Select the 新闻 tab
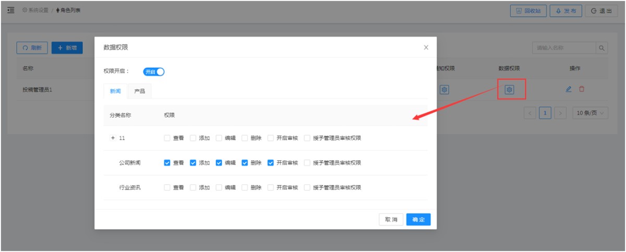 click(x=115, y=91)
